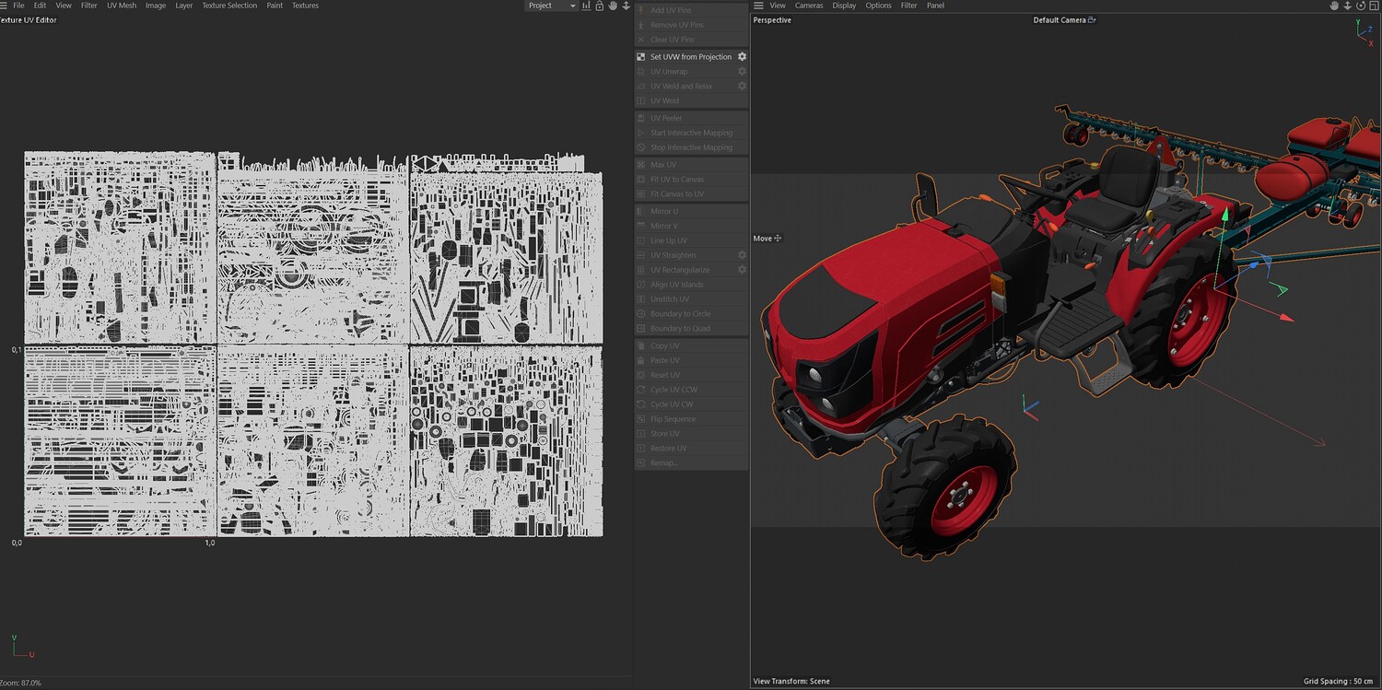1382x690 pixels.
Task: Click the Copy UV command
Action: point(691,345)
